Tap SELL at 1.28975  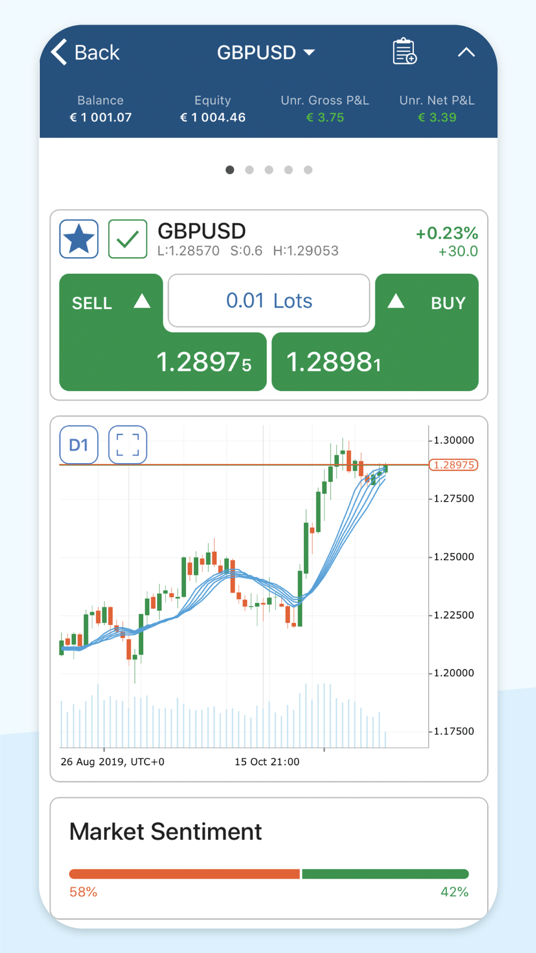[x=162, y=332]
